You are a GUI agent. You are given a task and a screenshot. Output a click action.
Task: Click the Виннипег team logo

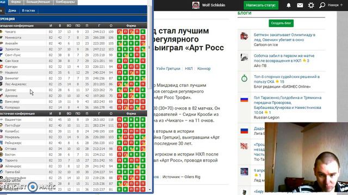point(1,78)
